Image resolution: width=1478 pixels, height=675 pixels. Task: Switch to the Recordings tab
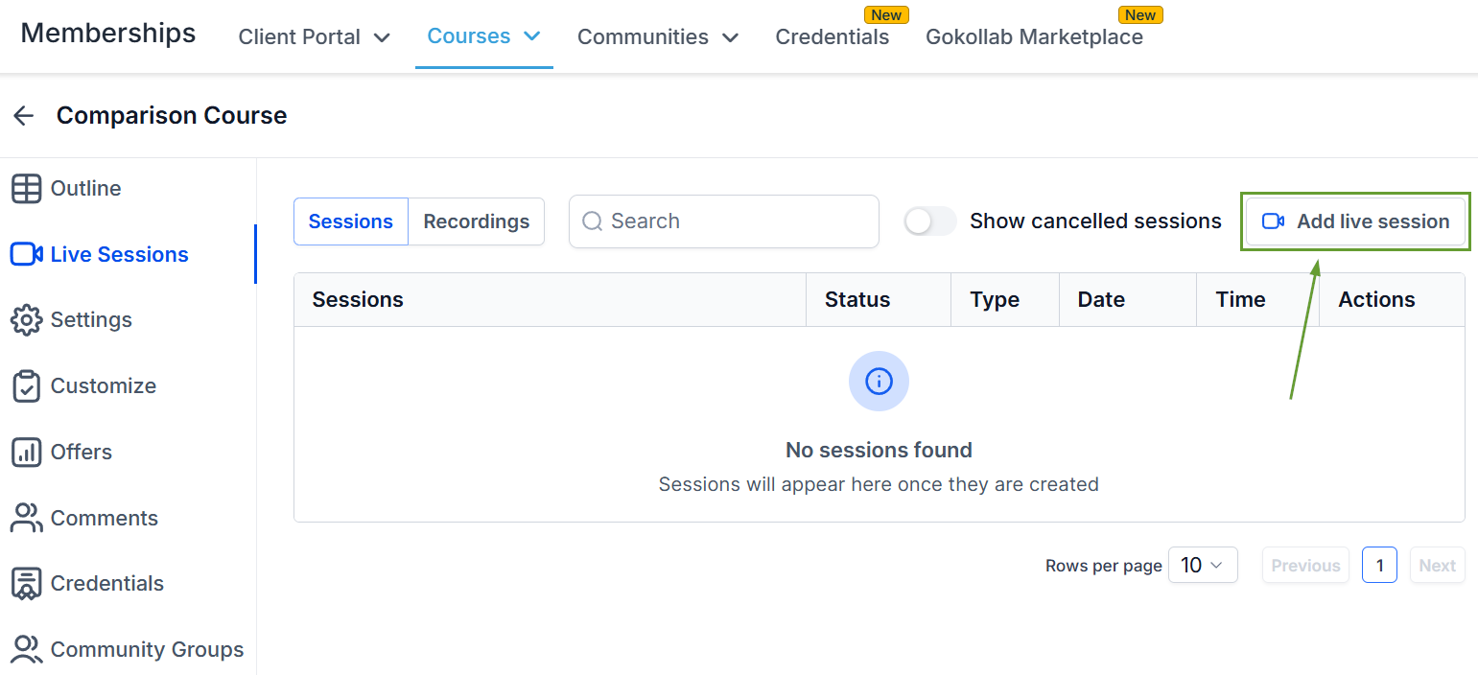tap(476, 221)
